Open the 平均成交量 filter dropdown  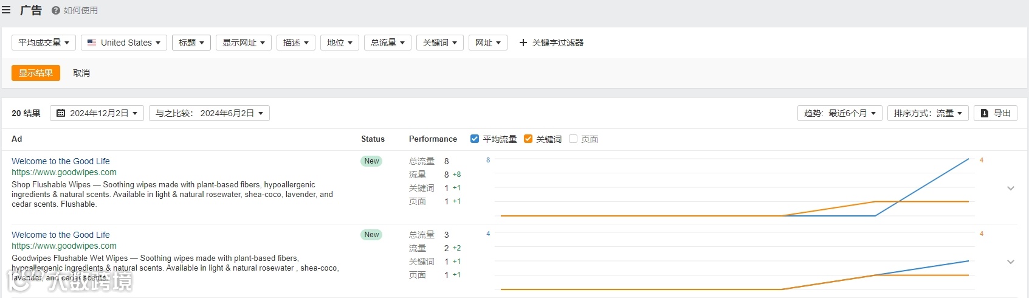point(44,43)
